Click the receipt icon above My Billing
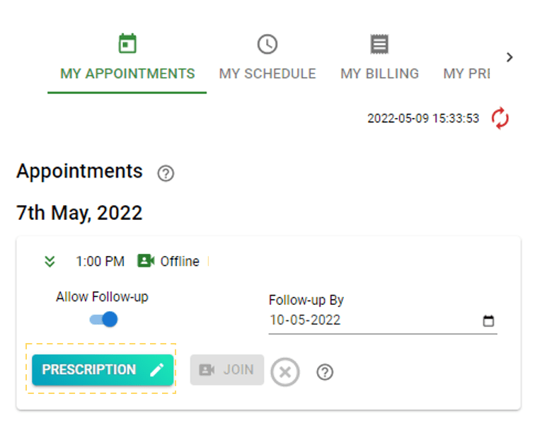 click(379, 44)
